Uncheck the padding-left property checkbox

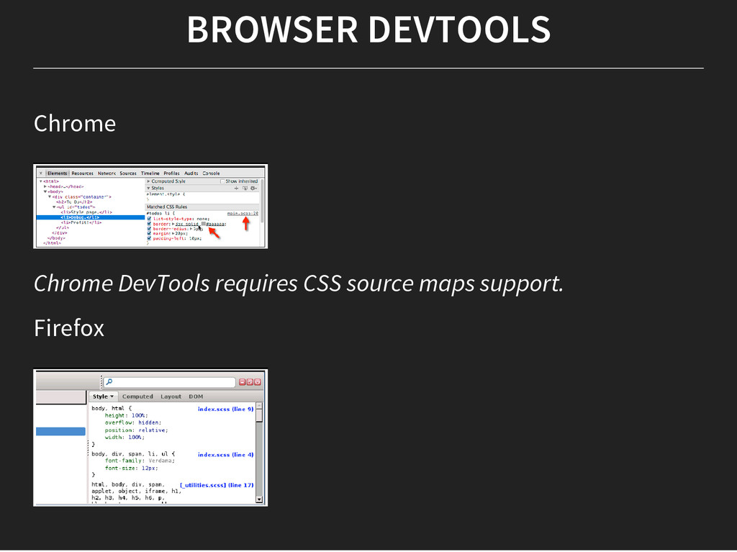(x=150, y=238)
